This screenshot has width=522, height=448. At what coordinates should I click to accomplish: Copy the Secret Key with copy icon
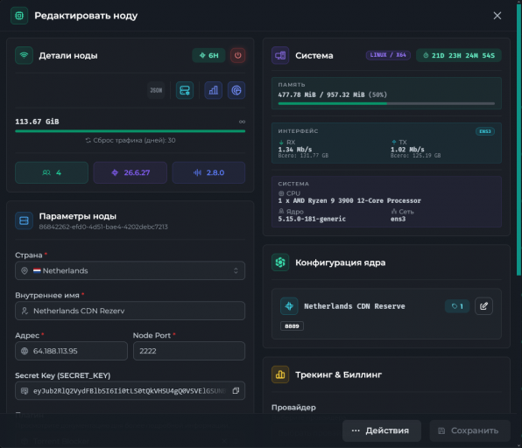click(236, 391)
